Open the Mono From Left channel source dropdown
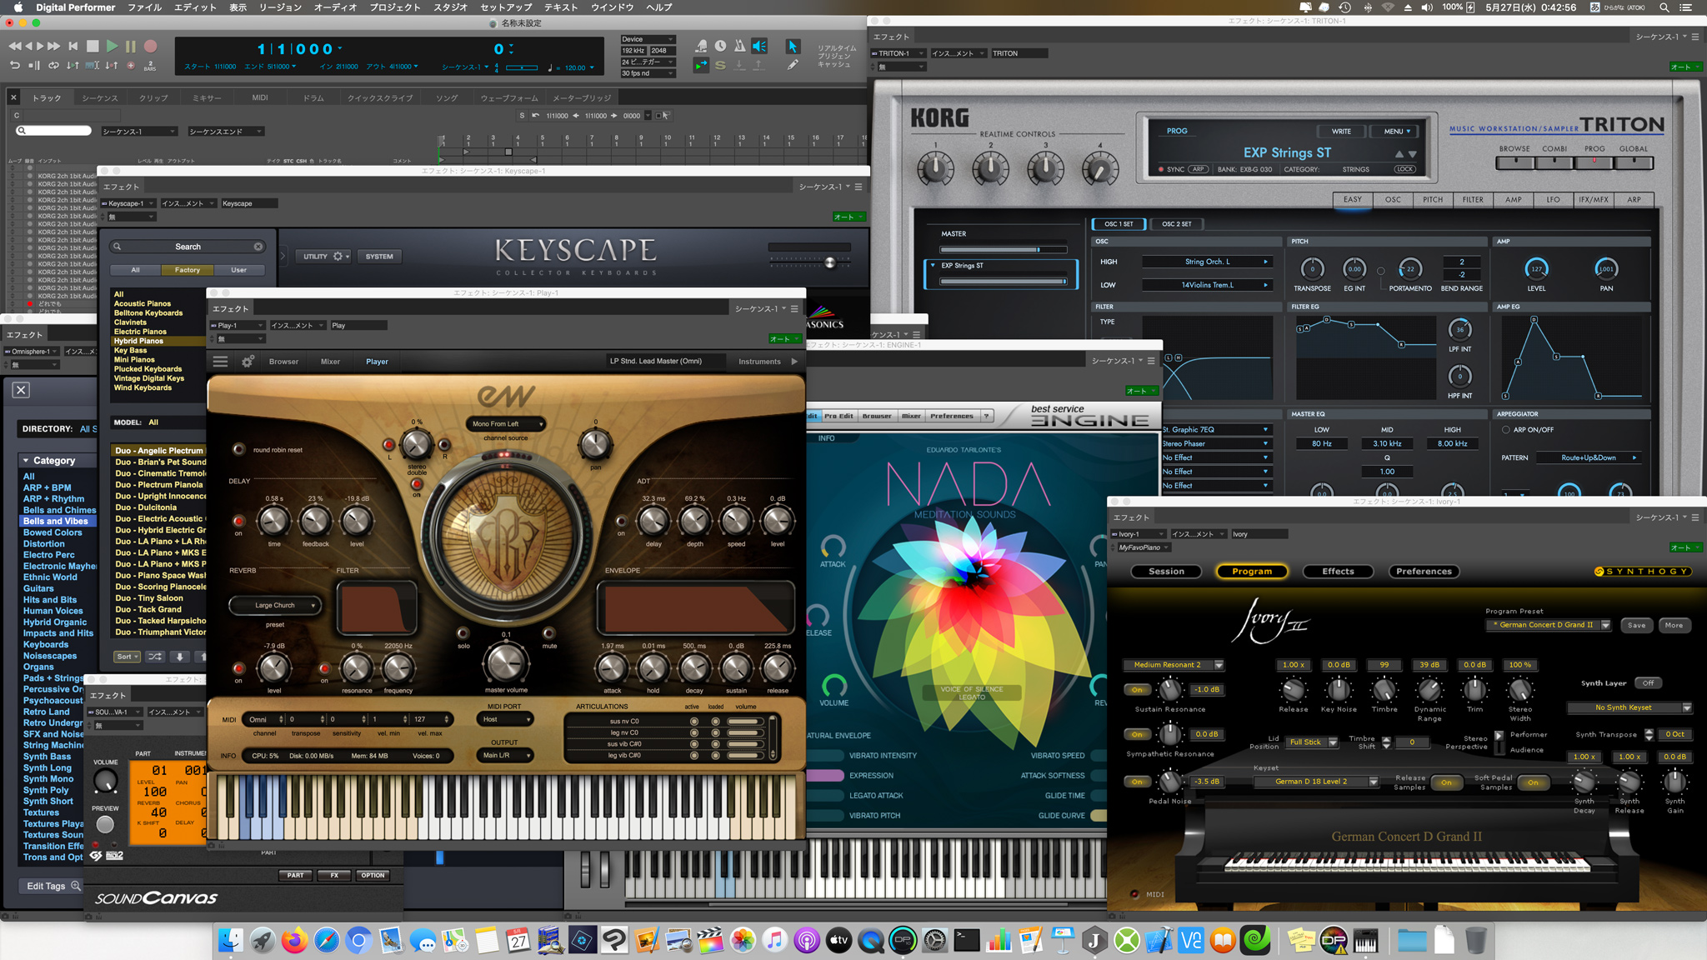This screenshot has width=1707, height=960. click(506, 424)
